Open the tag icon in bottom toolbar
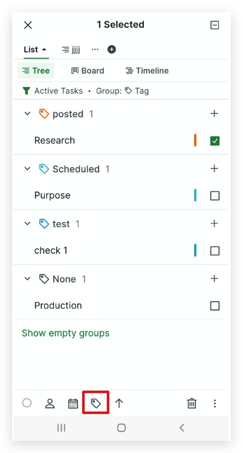Screen dimensions: 243x453 click(96, 403)
